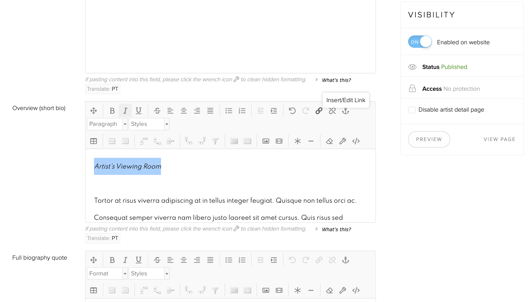
Task: Toggle bold in Full biography quote editor
Action: point(112,260)
